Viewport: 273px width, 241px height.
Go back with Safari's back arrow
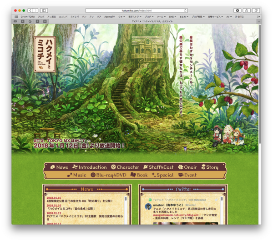30,10
